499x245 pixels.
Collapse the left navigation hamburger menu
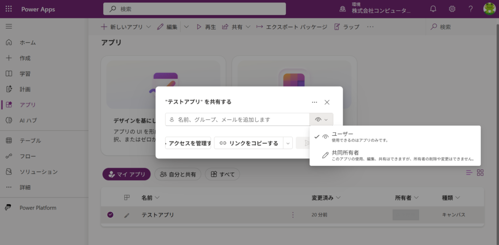pos(9,26)
